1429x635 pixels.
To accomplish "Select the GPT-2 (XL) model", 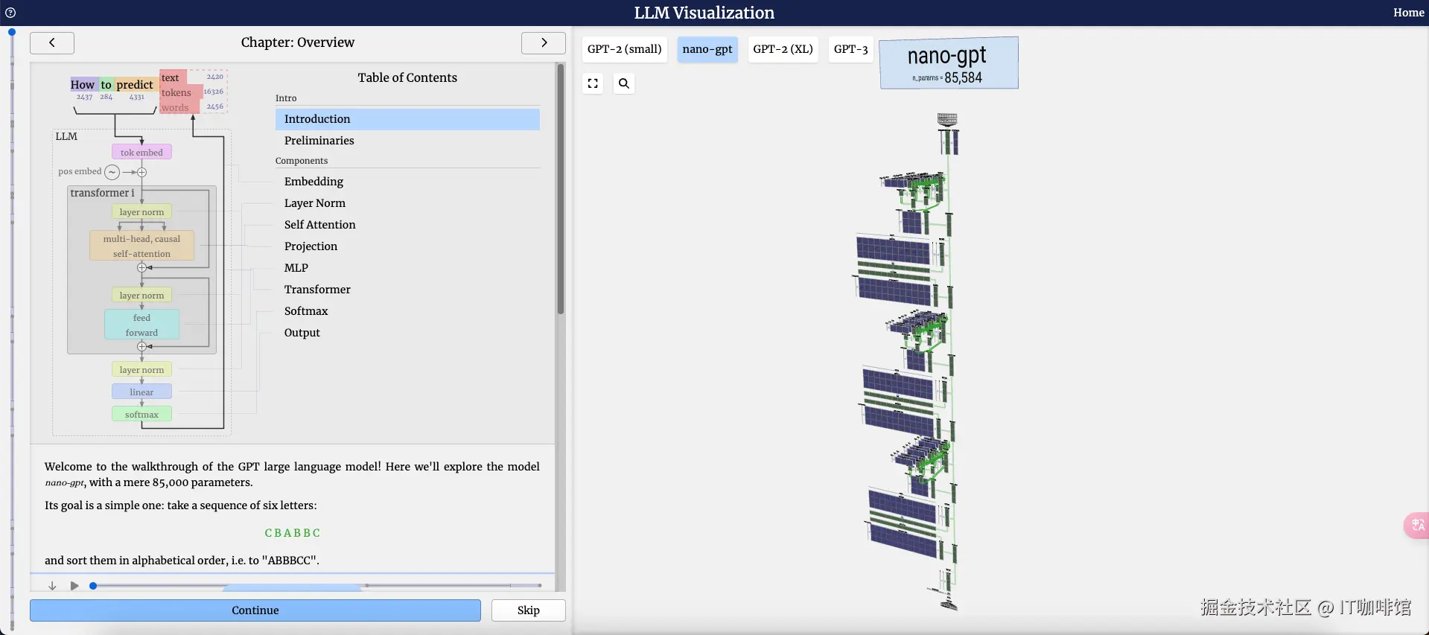I will point(783,49).
